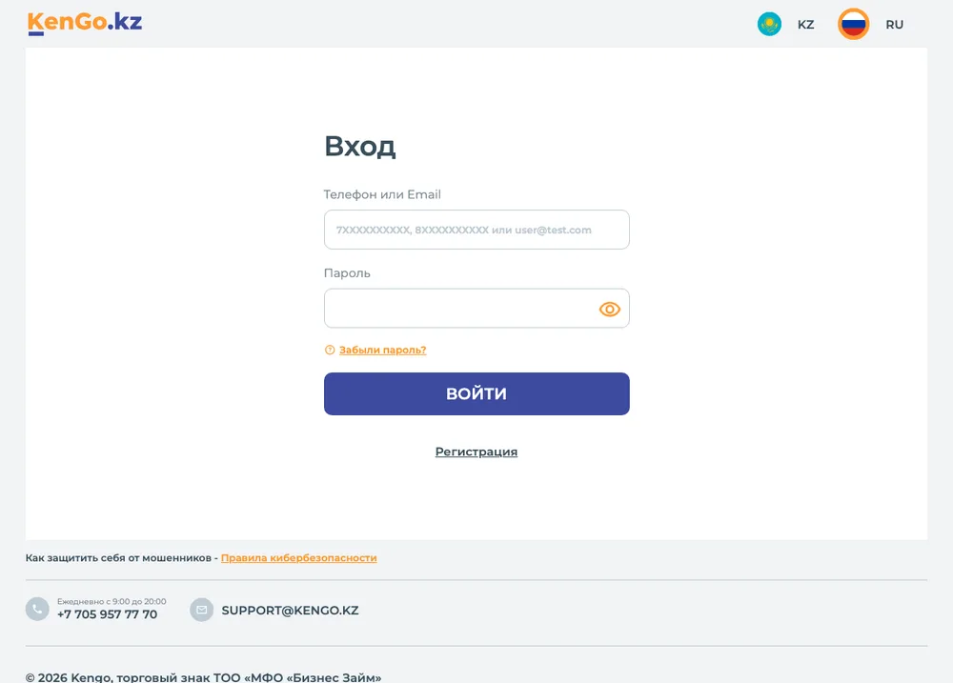Image resolution: width=953 pixels, height=683 pixels.
Task: Toggle password visibility with the eye icon
Action: coord(610,310)
